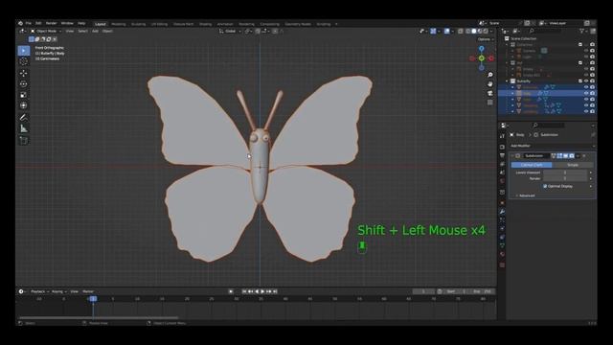Play the timeline animation
The width and height of the screenshot is (613, 345).
tap(263, 291)
